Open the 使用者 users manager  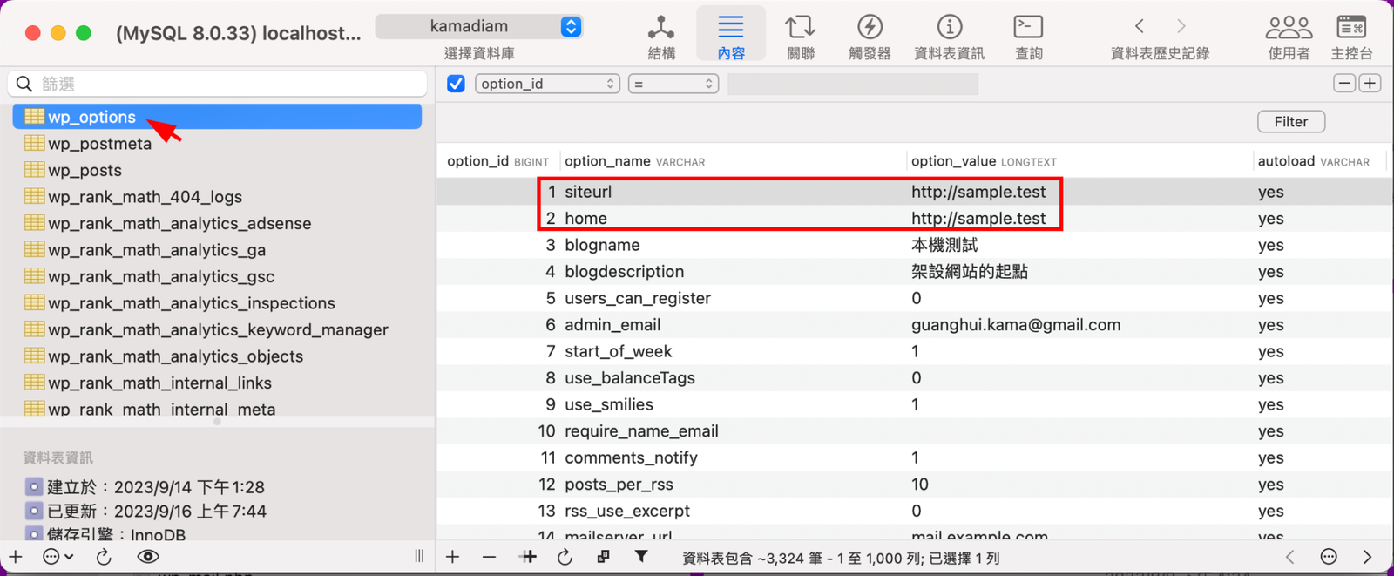point(1288,35)
